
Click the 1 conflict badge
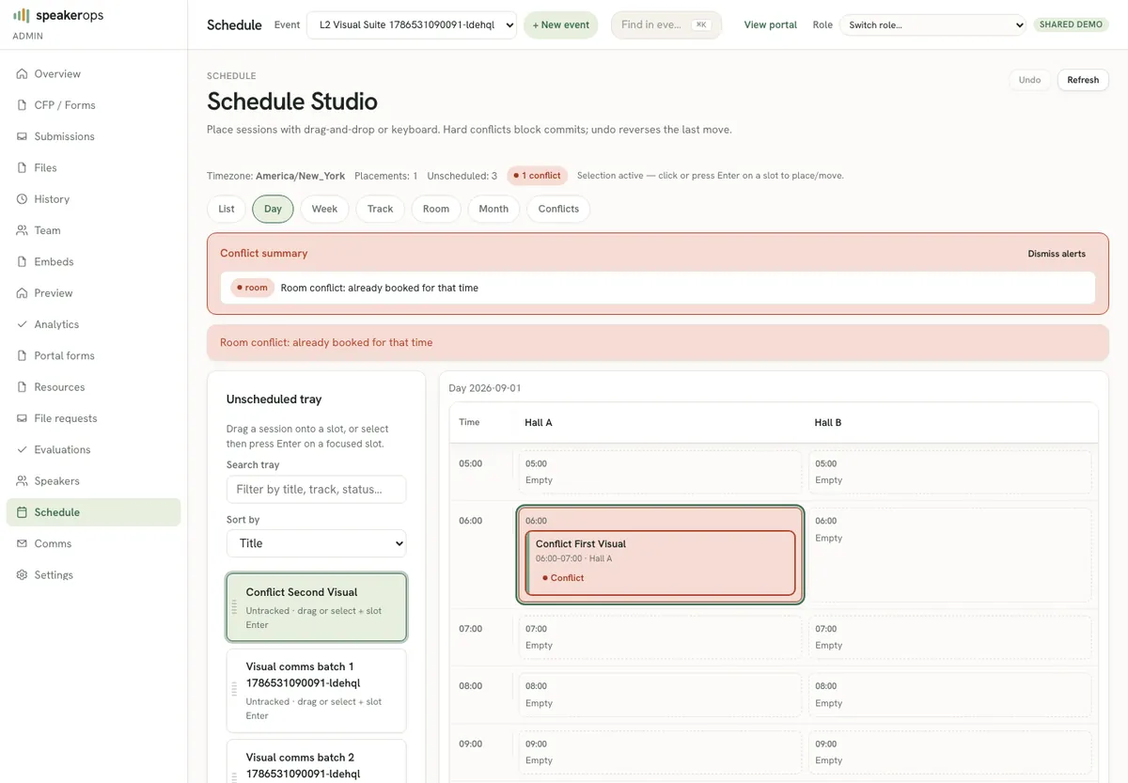pyautogui.click(x=537, y=176)
